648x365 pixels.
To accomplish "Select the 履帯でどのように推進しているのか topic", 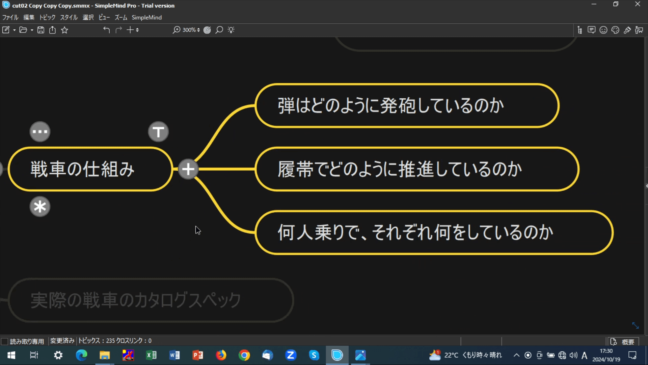I will [x=417, y=169].
